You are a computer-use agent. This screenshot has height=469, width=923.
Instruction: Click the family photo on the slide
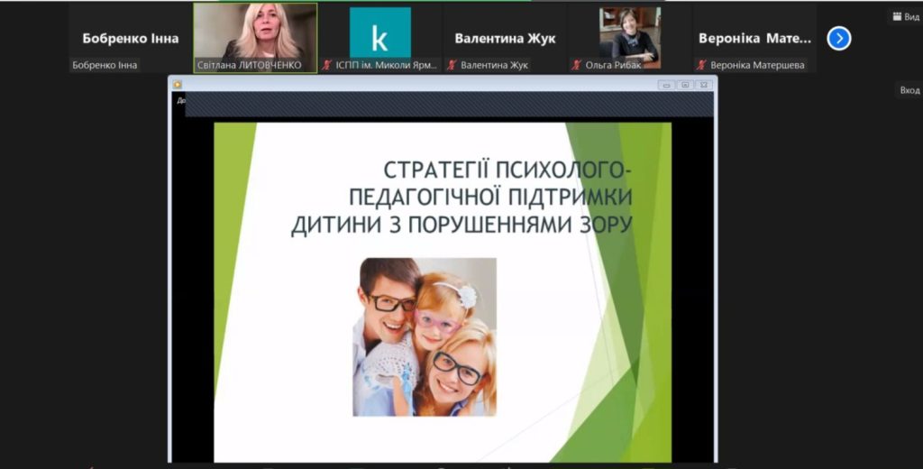tap(424, 336)
